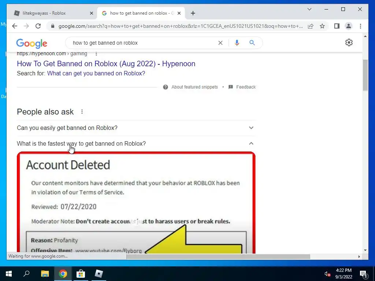
Task: Open the Windows Start menu
Action: (x=9, y=274)
